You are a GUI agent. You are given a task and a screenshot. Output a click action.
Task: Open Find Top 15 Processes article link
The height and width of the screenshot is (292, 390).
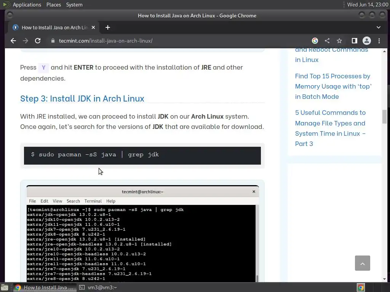click(x=333, y=86)
